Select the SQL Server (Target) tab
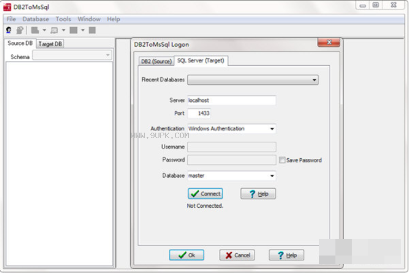410x274 pixels. [x=201, y=60]
